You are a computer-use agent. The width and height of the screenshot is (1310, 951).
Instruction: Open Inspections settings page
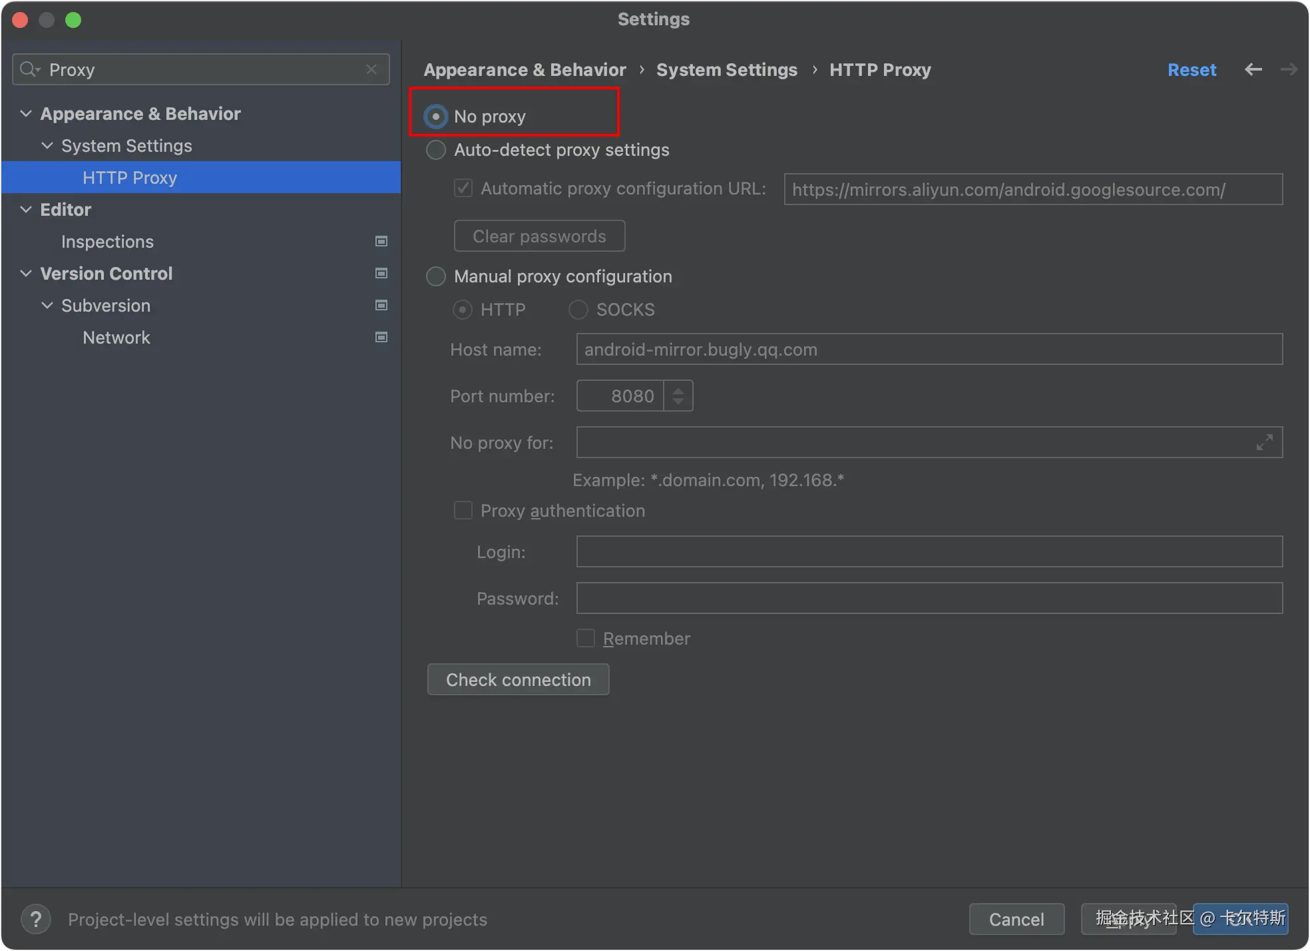(107, 242)
